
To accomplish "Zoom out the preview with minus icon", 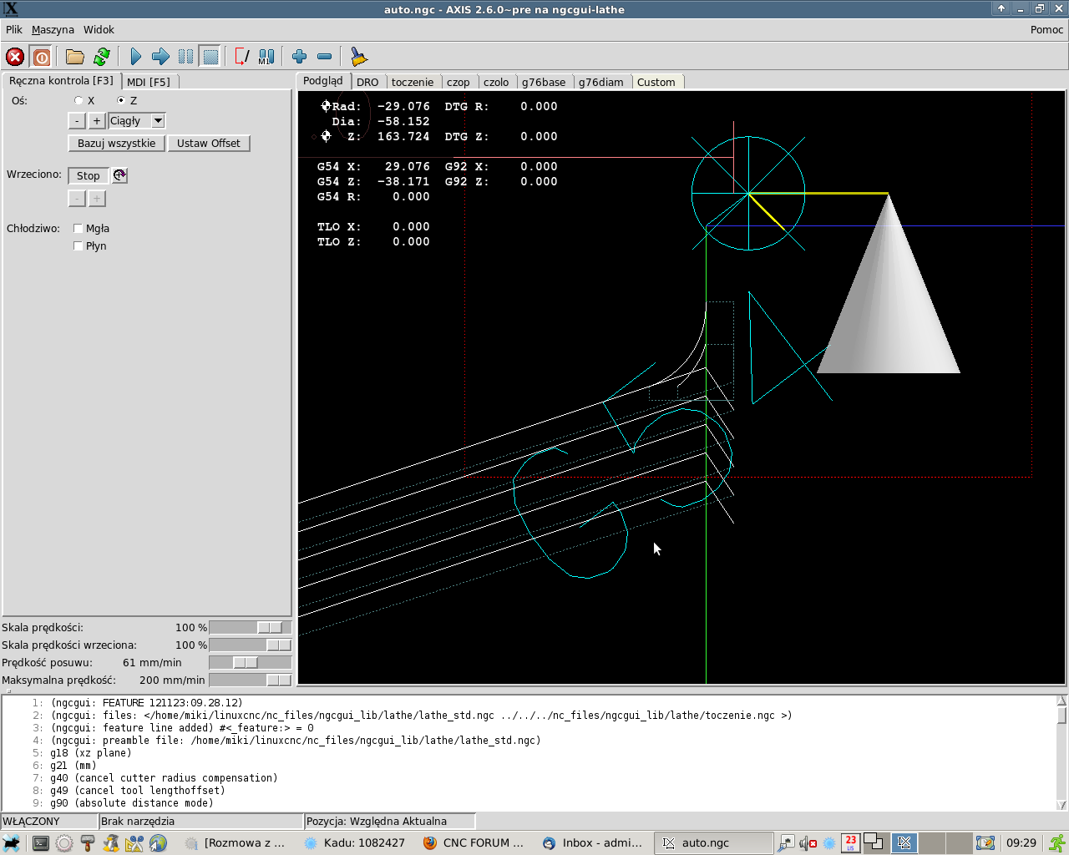I will pos(325,57).
